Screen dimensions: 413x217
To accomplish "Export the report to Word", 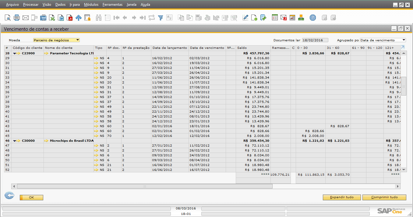I will 61,18.
